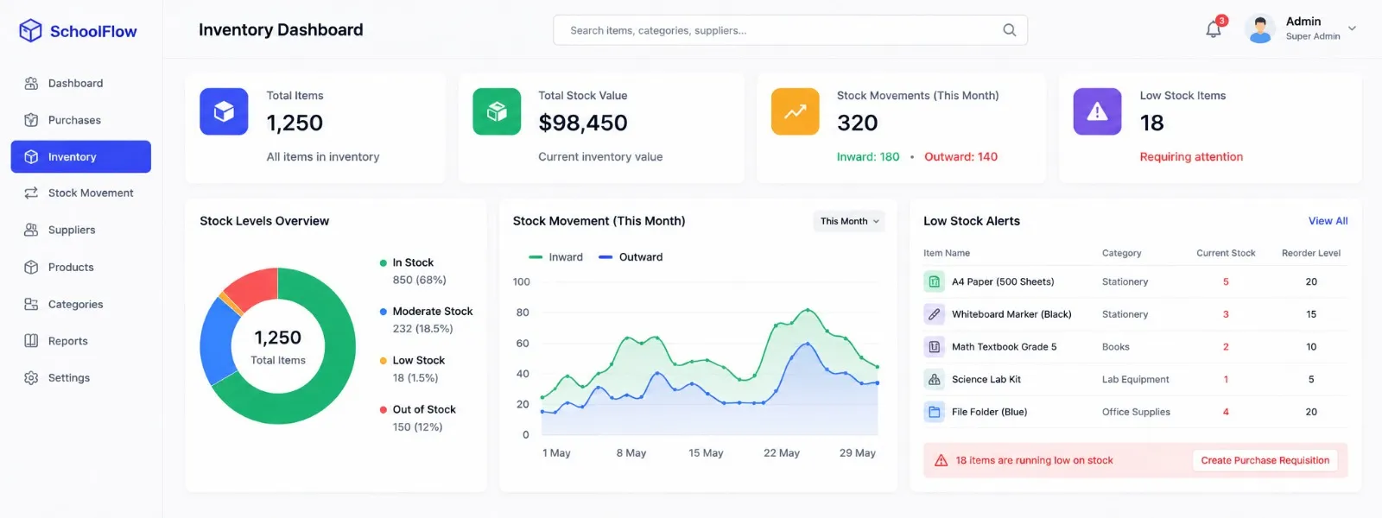The height and width of the screenshot is (518, 1382).
Task: Toggle the Outward series in chart legend
Action: [x=631, y=257]
